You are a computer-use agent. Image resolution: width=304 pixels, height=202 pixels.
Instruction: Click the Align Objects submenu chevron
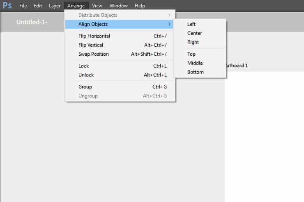pyautogui.click(x=169, y=24)
